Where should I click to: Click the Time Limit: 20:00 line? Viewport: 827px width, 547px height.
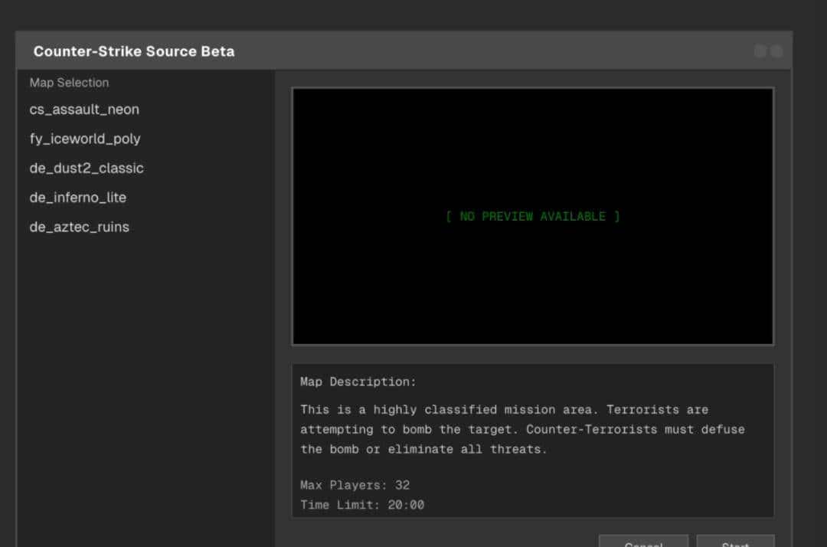pyautogui.click(x=362, y=505)
